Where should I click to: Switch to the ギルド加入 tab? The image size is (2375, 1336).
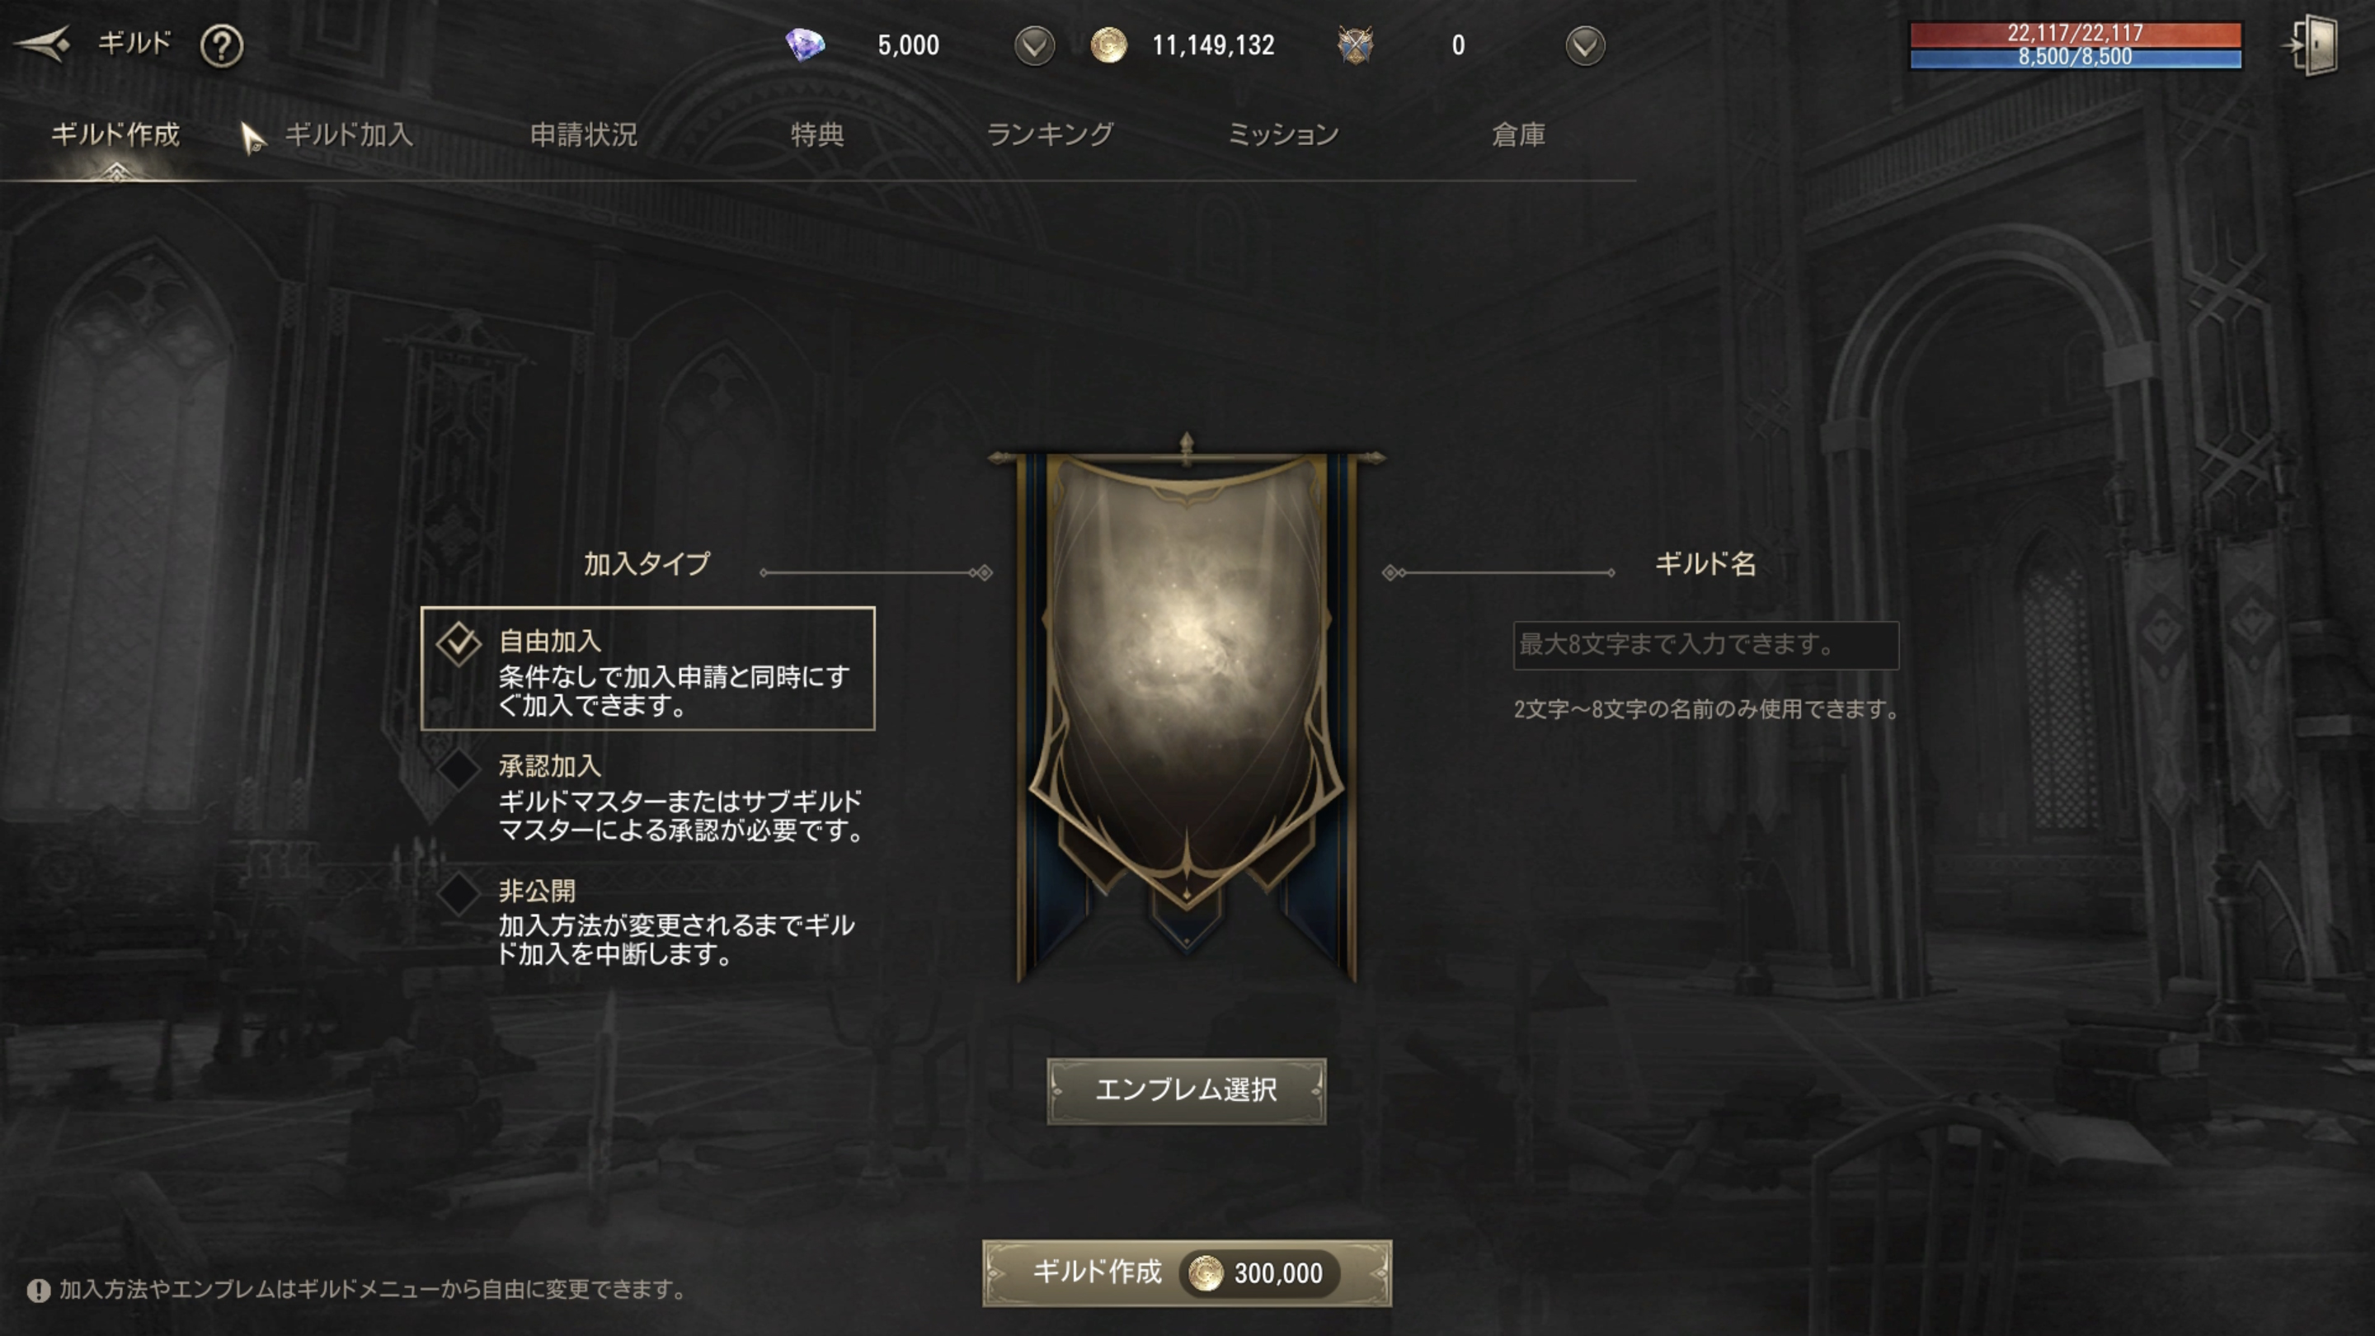[349, 134]
